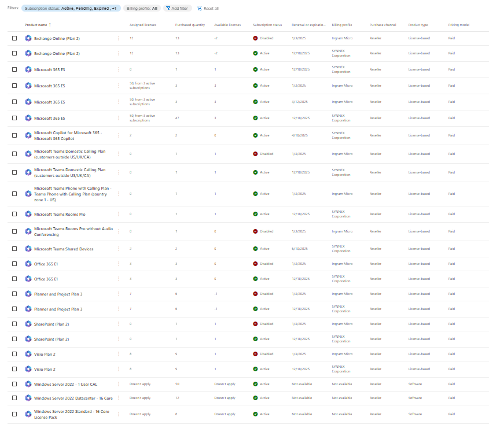Open more actions menu for Microsoft 365 E3
This screenshot has height=432, width=489.
[x=119, y=69]
